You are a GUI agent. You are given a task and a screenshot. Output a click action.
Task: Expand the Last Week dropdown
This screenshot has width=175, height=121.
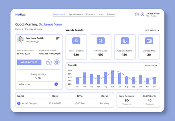tap(152, 30)
